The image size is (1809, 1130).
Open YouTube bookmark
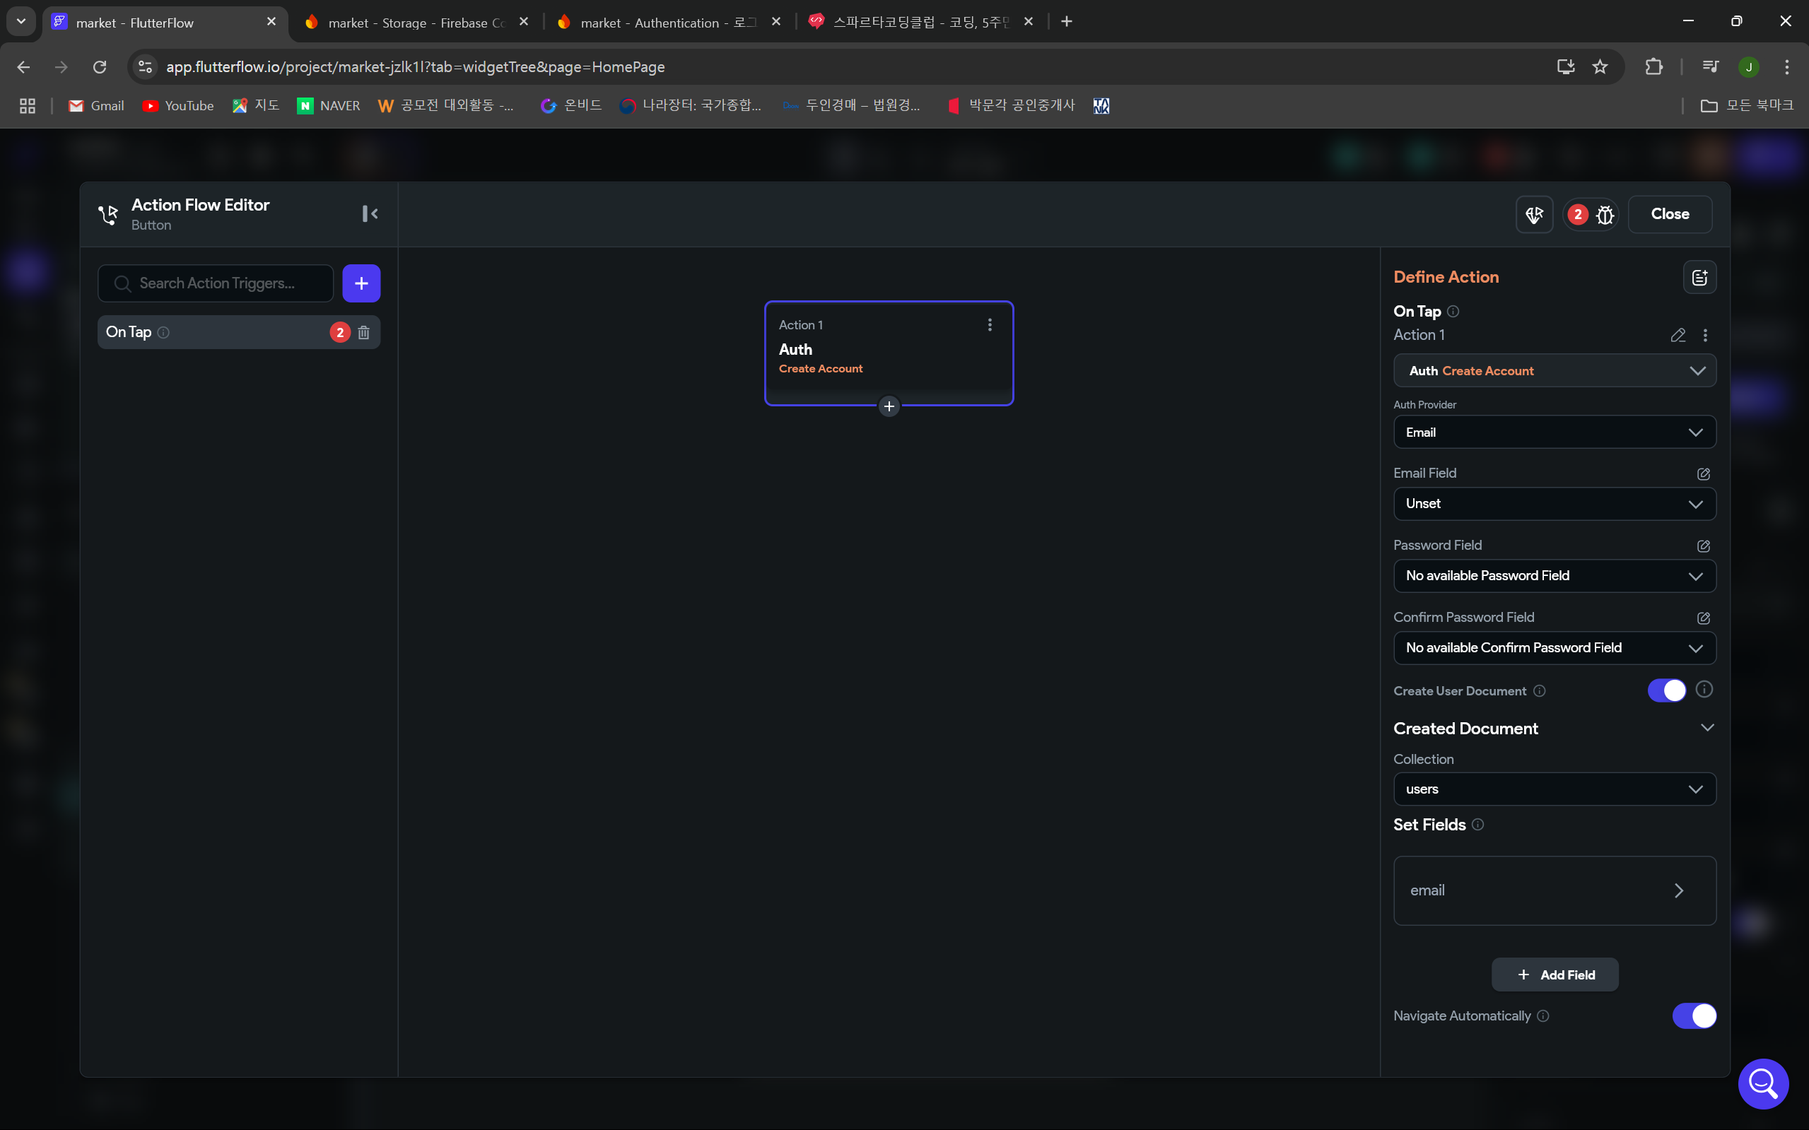click(x=178, y=106)
